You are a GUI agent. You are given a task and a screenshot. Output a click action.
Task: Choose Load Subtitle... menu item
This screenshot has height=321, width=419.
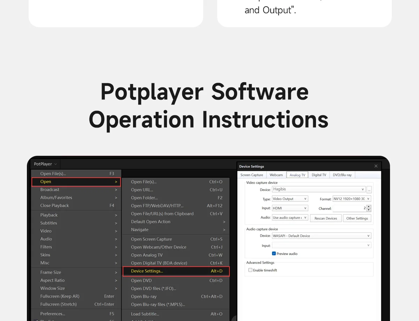tap(176, 314)
